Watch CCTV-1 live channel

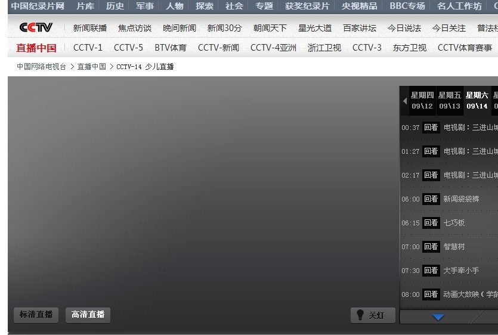click(88, 48)
